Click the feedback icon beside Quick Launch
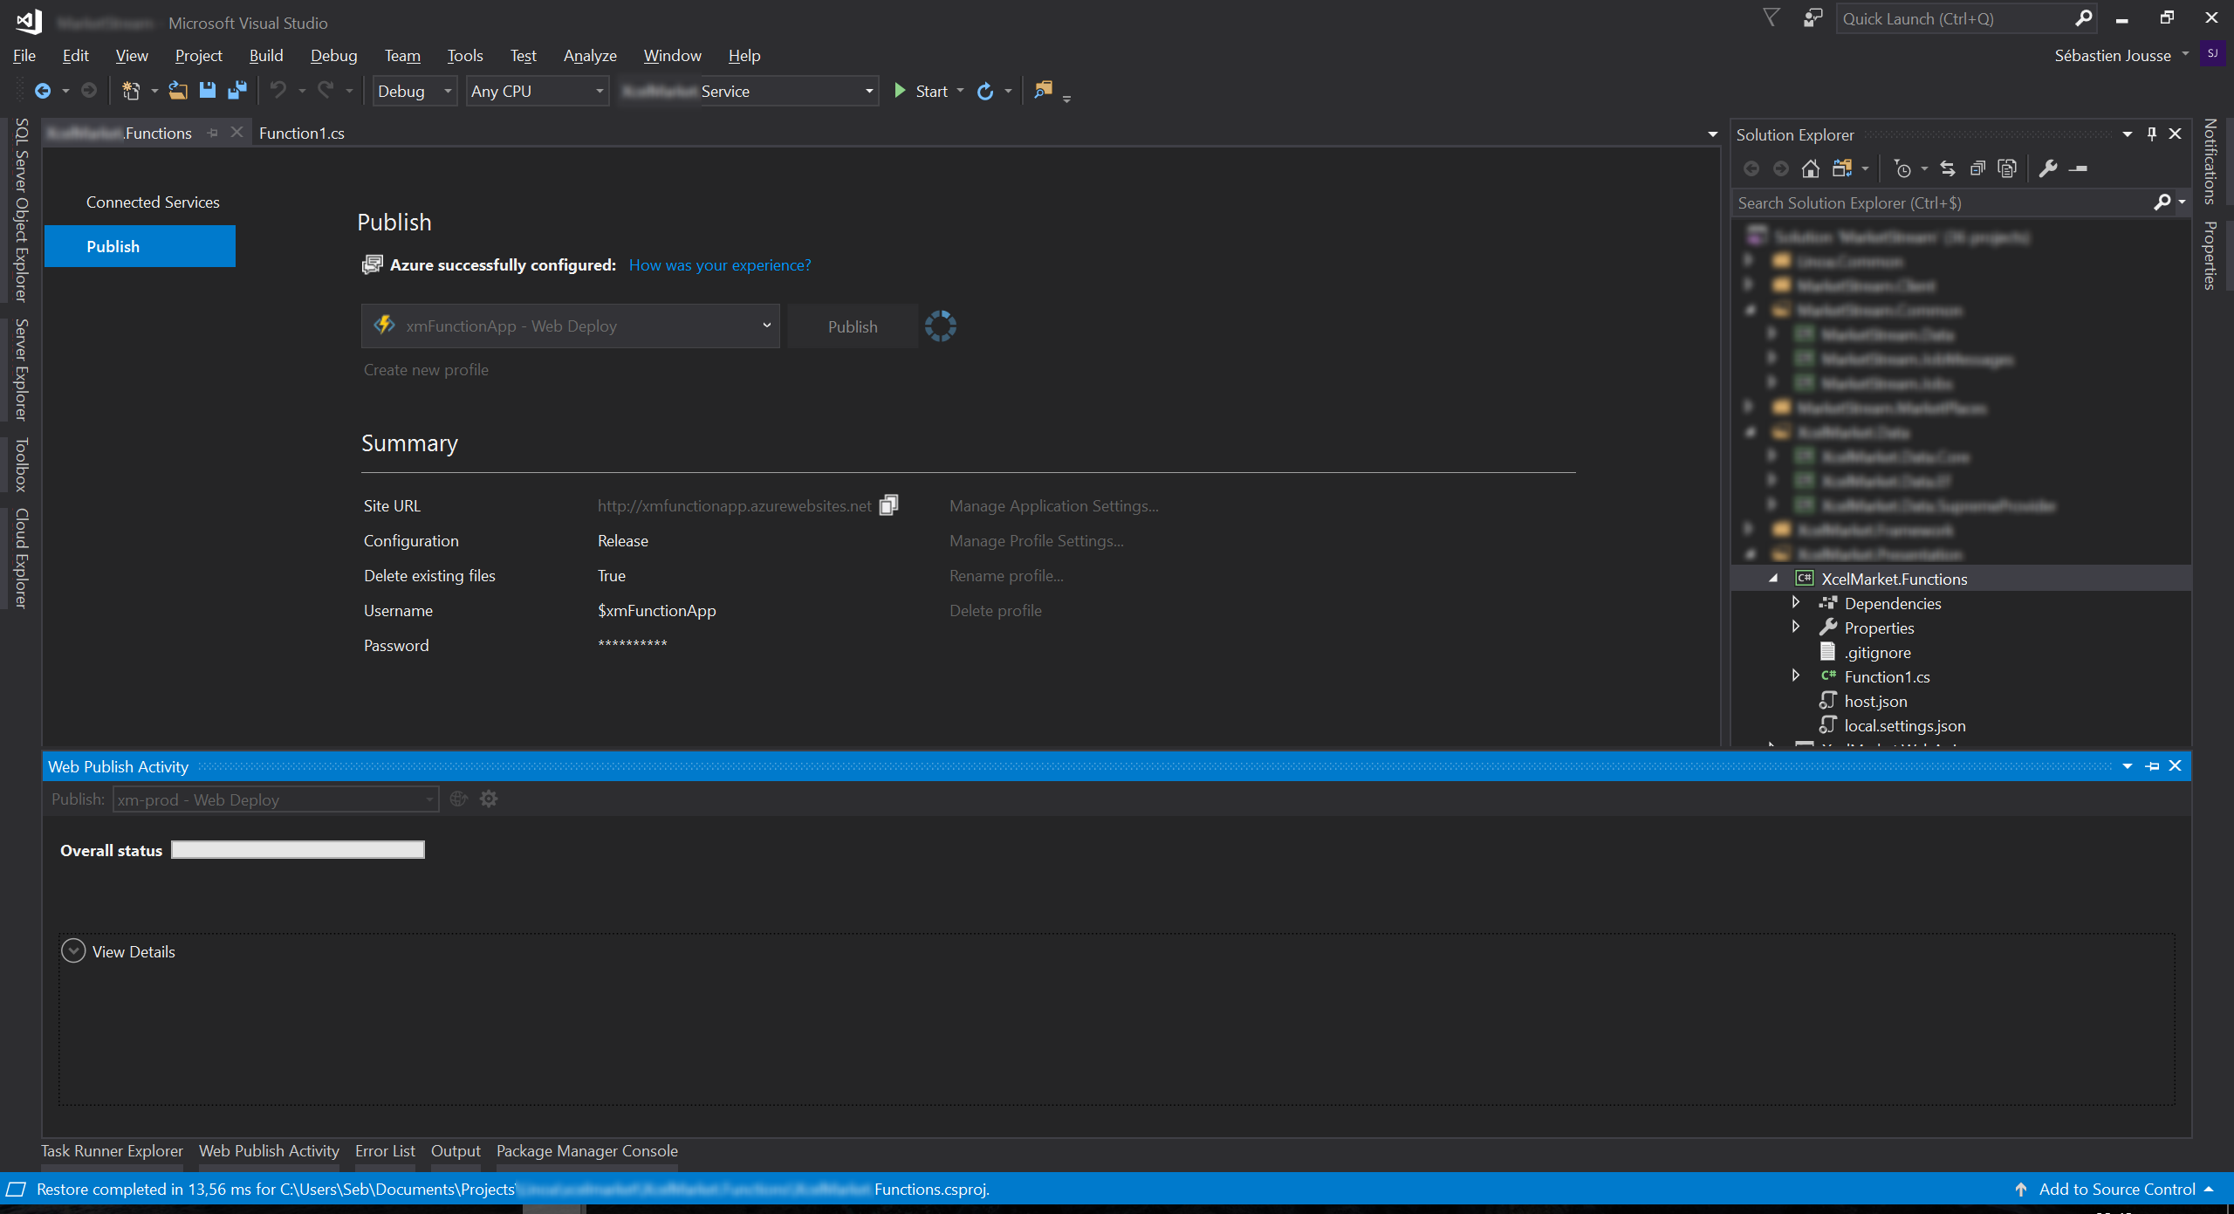The height and width of the screenshot is (1214, 2234). pos(1813,18)
